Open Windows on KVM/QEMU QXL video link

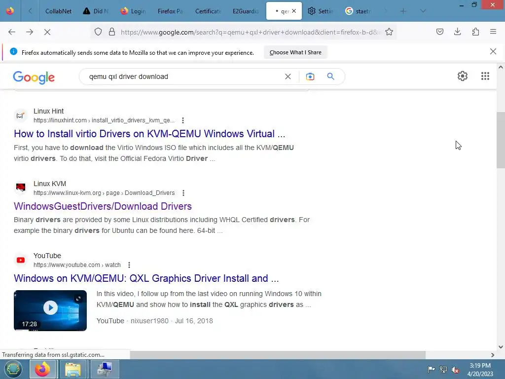146,278
